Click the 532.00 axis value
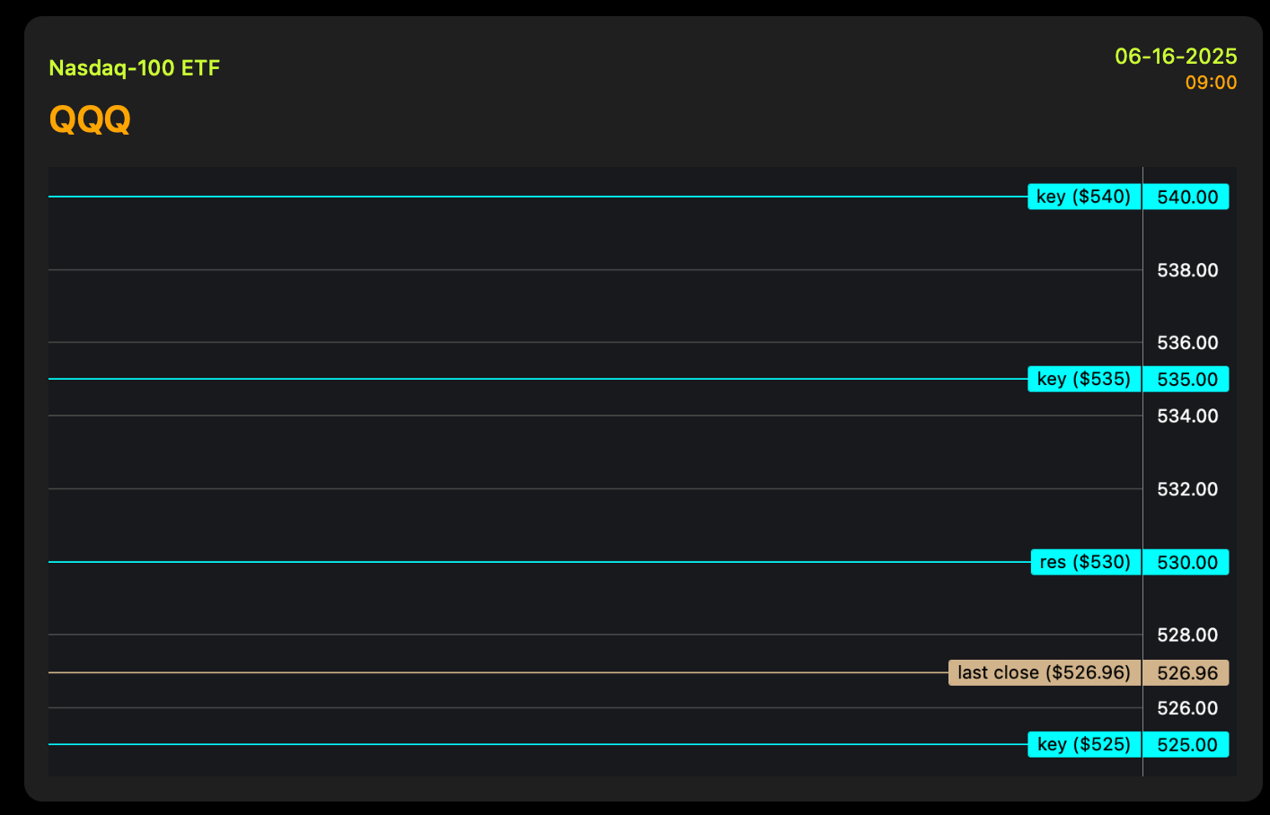 point(1187,489)
